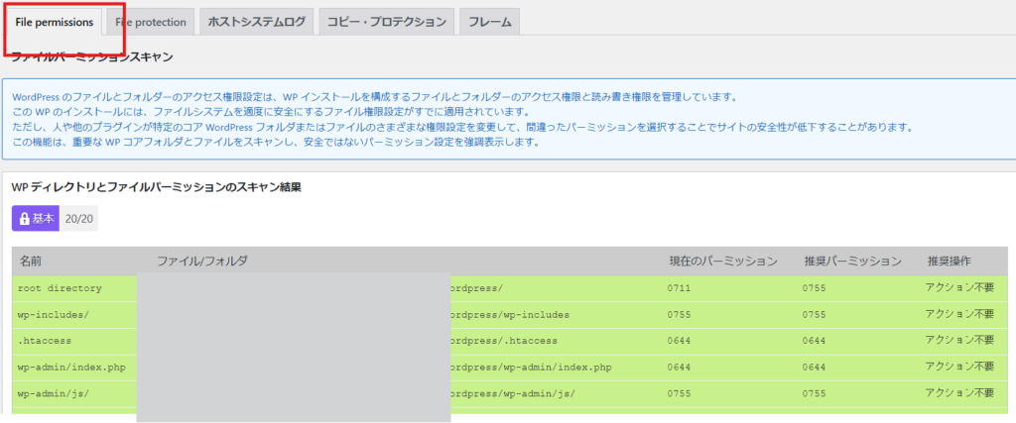Click the 現在のパーミッション column header
This screenshot has height=423, width=1016.
[x=722, y=262]
